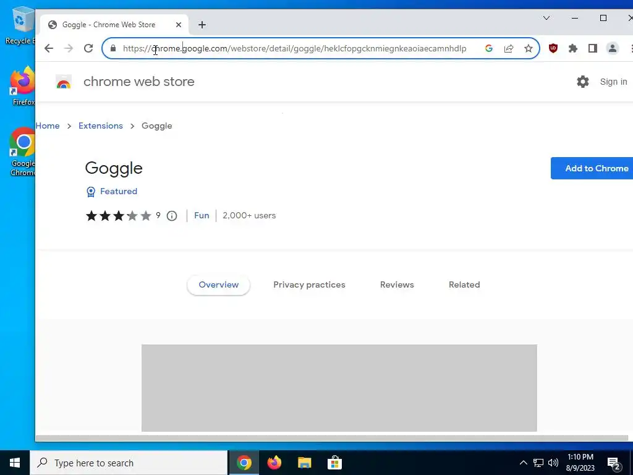Select the Firefox desktop shortcut

click(x=23, y=86)
